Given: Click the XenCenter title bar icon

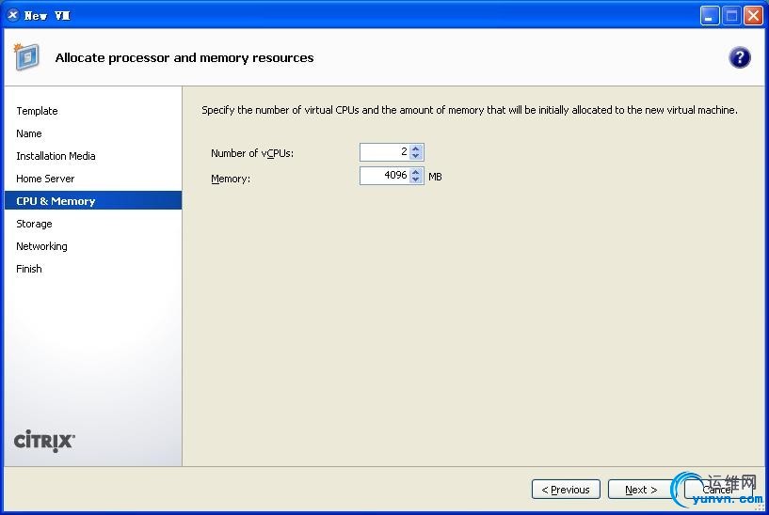Looking at the screenshot, I should 13,15.
